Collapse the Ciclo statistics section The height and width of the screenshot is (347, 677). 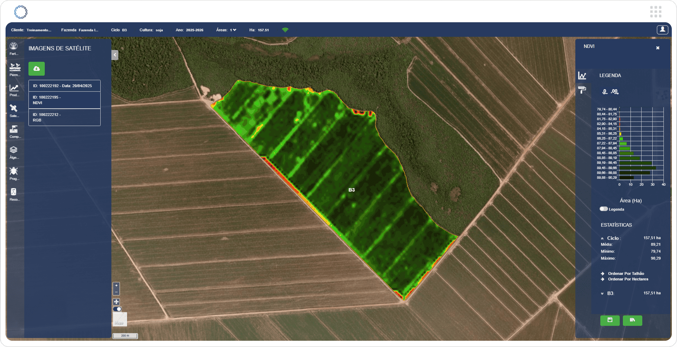pyautogui.click(x=602, y=238)
